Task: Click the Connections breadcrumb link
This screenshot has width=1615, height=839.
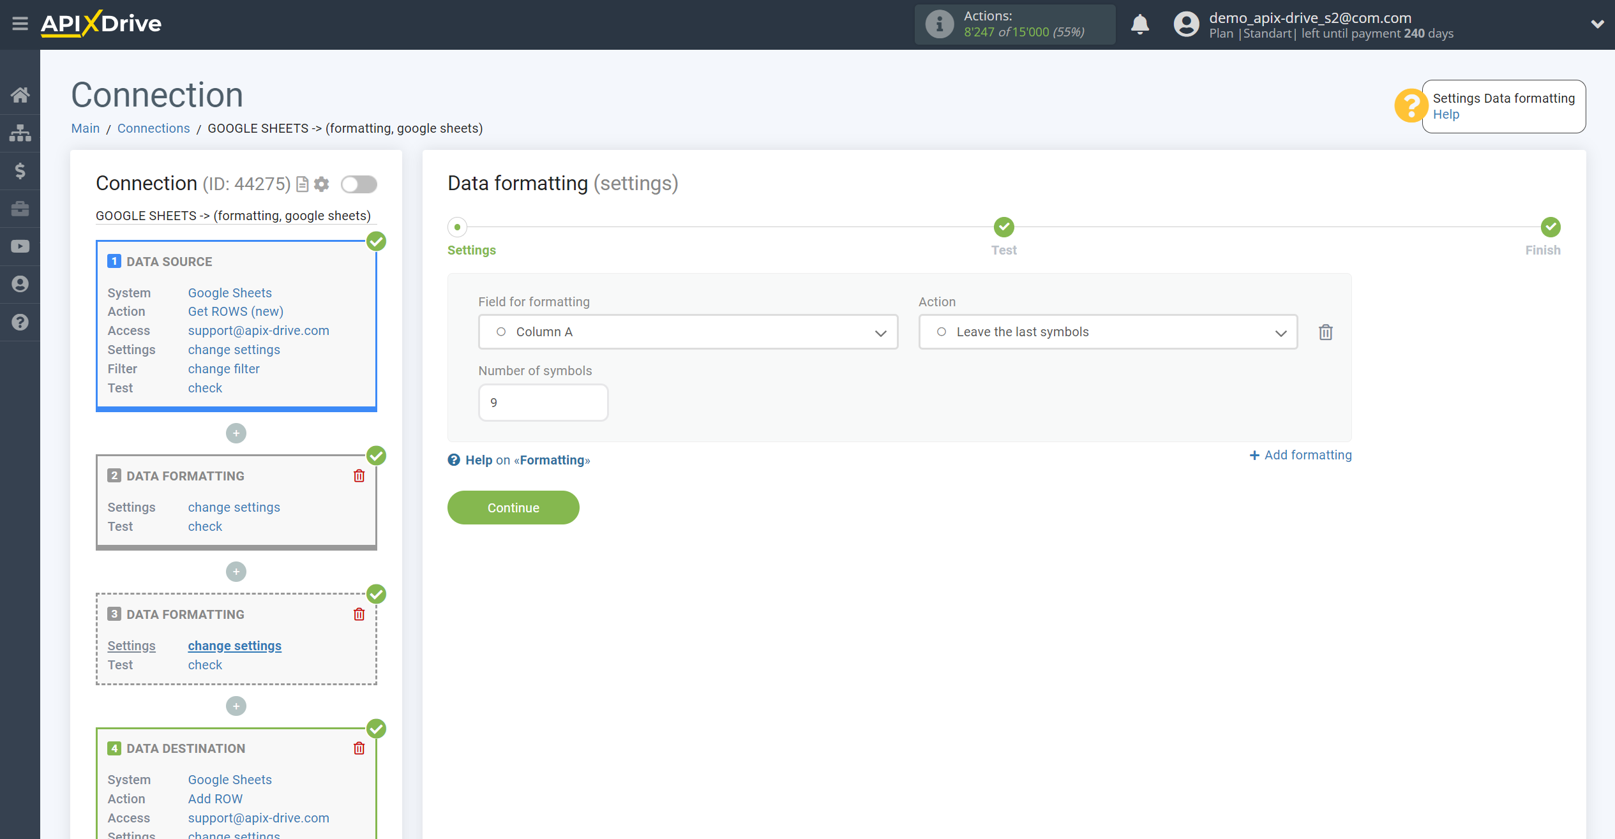Action: (153, 128)
